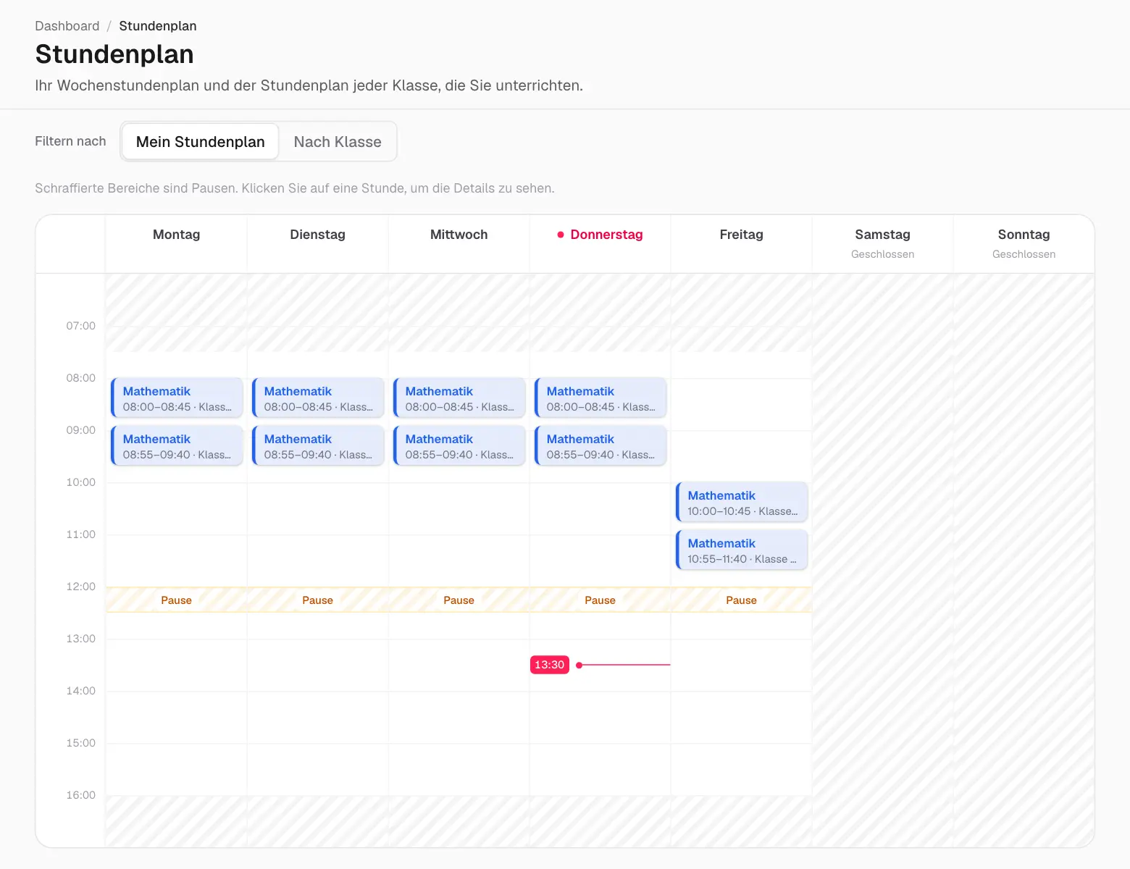This screenshot has height=869, width=1130.
Task: Open Monday's 08:00–08:45 Mathematik lesson
Action: coord(177,398)
